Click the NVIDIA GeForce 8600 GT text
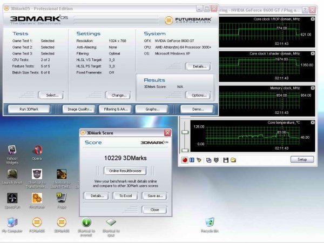Image resolution: width=324 pixels, height=243 pixels. coord(174,41)
